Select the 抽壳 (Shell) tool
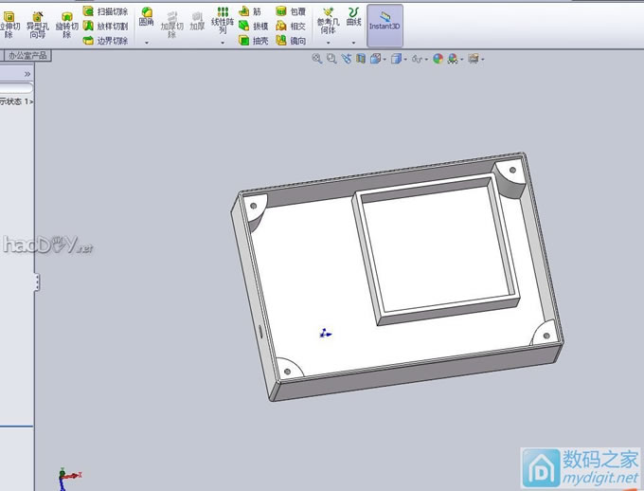Viewport: 644px width, 491px height. coord(252,41)
